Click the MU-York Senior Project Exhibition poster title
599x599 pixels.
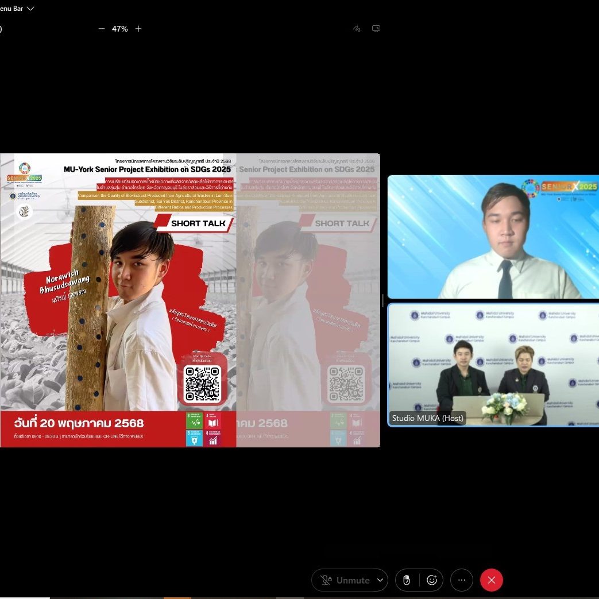(x=147, y=169)
